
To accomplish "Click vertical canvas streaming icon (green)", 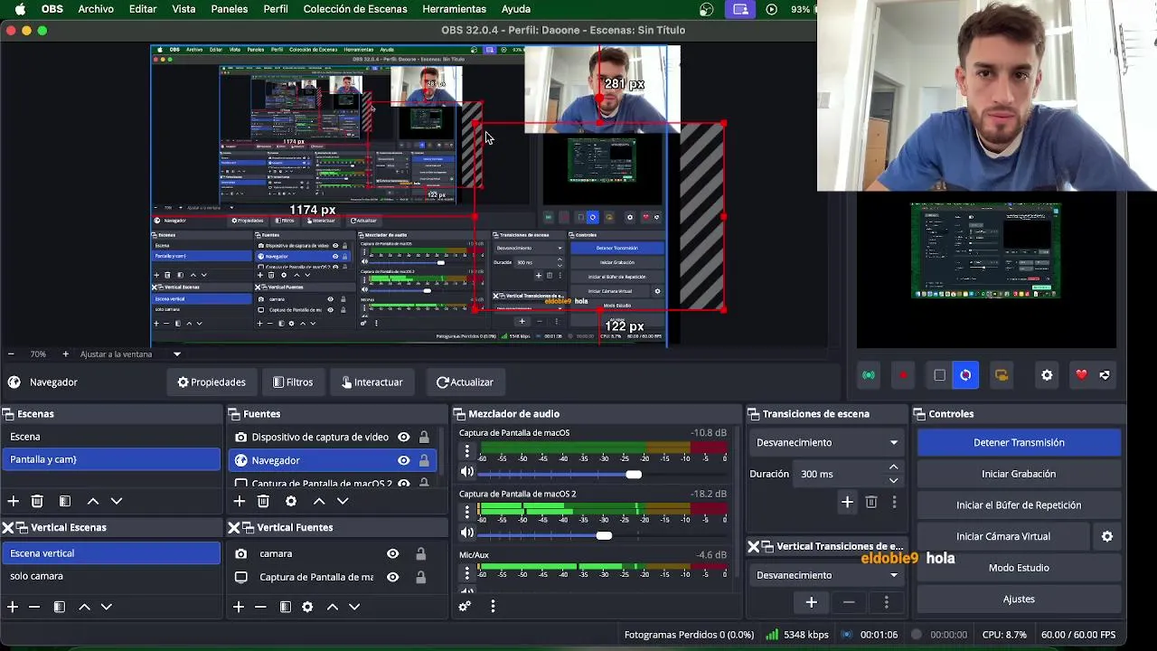I will [x=869, y=375].
